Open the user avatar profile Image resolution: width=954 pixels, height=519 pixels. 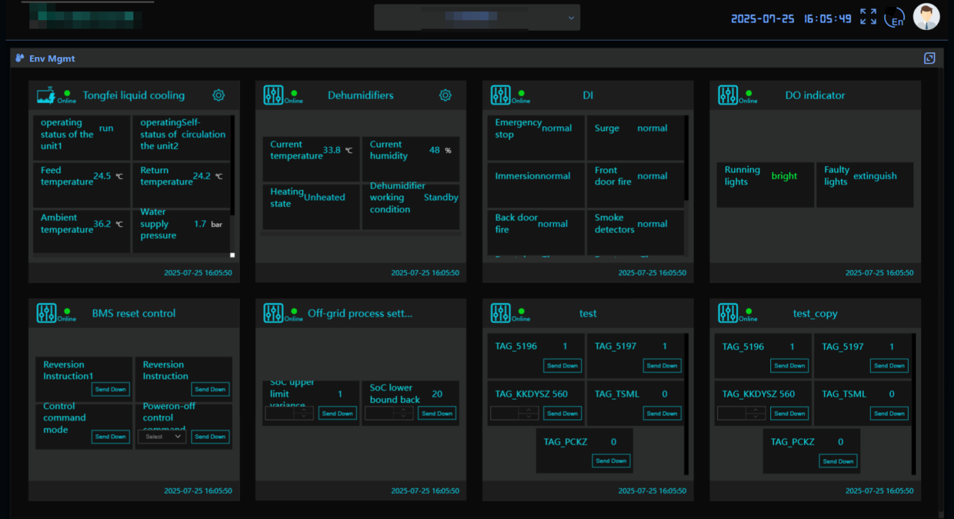(x=927, y=17)
